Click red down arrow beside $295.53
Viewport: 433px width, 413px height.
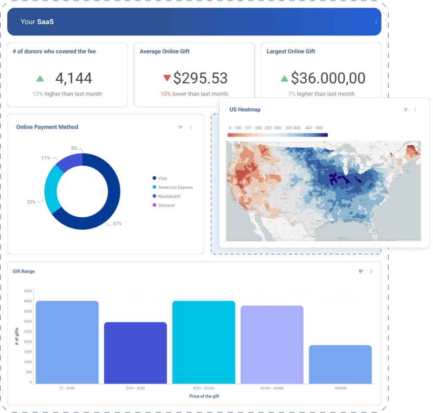click(167, 78)
